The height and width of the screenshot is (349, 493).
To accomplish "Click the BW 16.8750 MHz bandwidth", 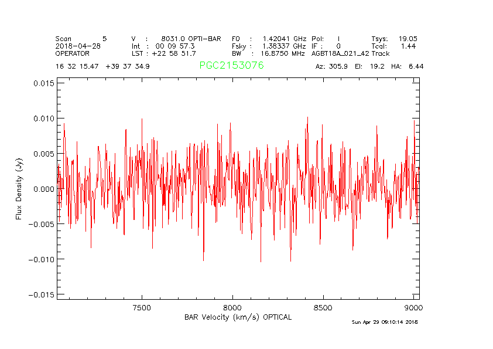I will click(x=269, y=53).
